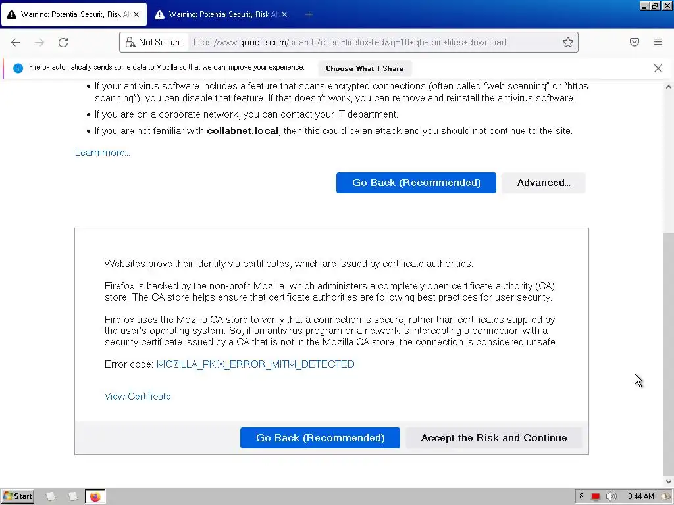
Task: Click the forward navigation arrow
Action: click(x=39, y=42)
